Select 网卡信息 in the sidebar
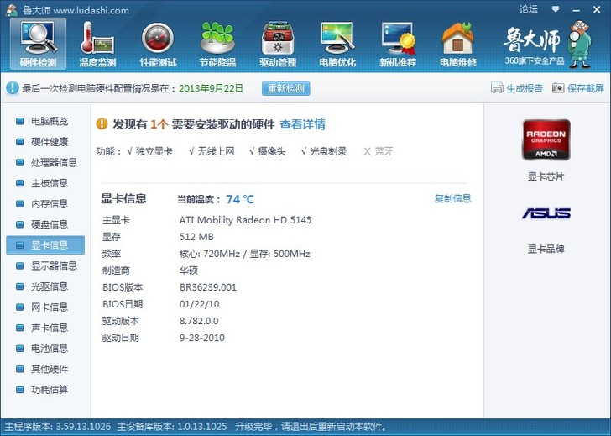The width and height of the screenshot is (611, 436). point(50,307)
